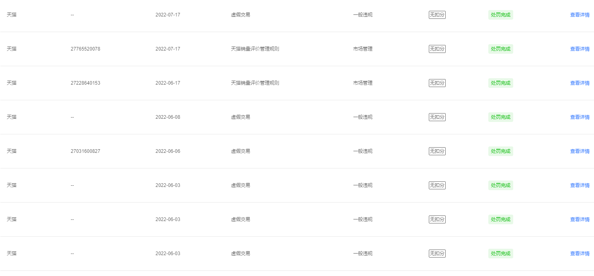Click 处罚完成 badge in the 27765520078 row

[x=501, y=49]
